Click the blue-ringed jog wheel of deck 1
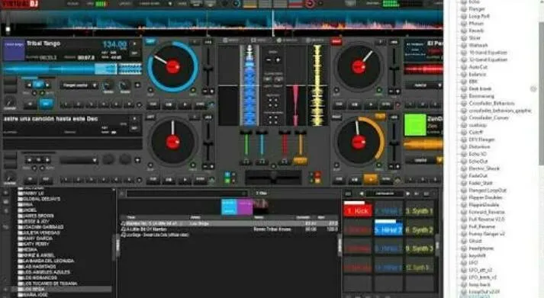Image resolution: width=544 pixels, height=298 pixels. tap(172, 66)
